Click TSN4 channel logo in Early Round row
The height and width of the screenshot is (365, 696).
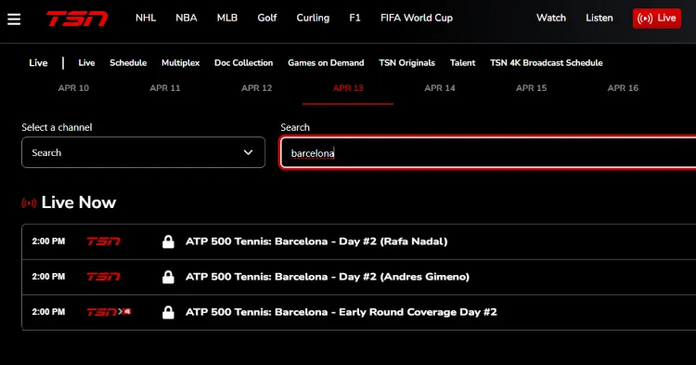[109, 312]
